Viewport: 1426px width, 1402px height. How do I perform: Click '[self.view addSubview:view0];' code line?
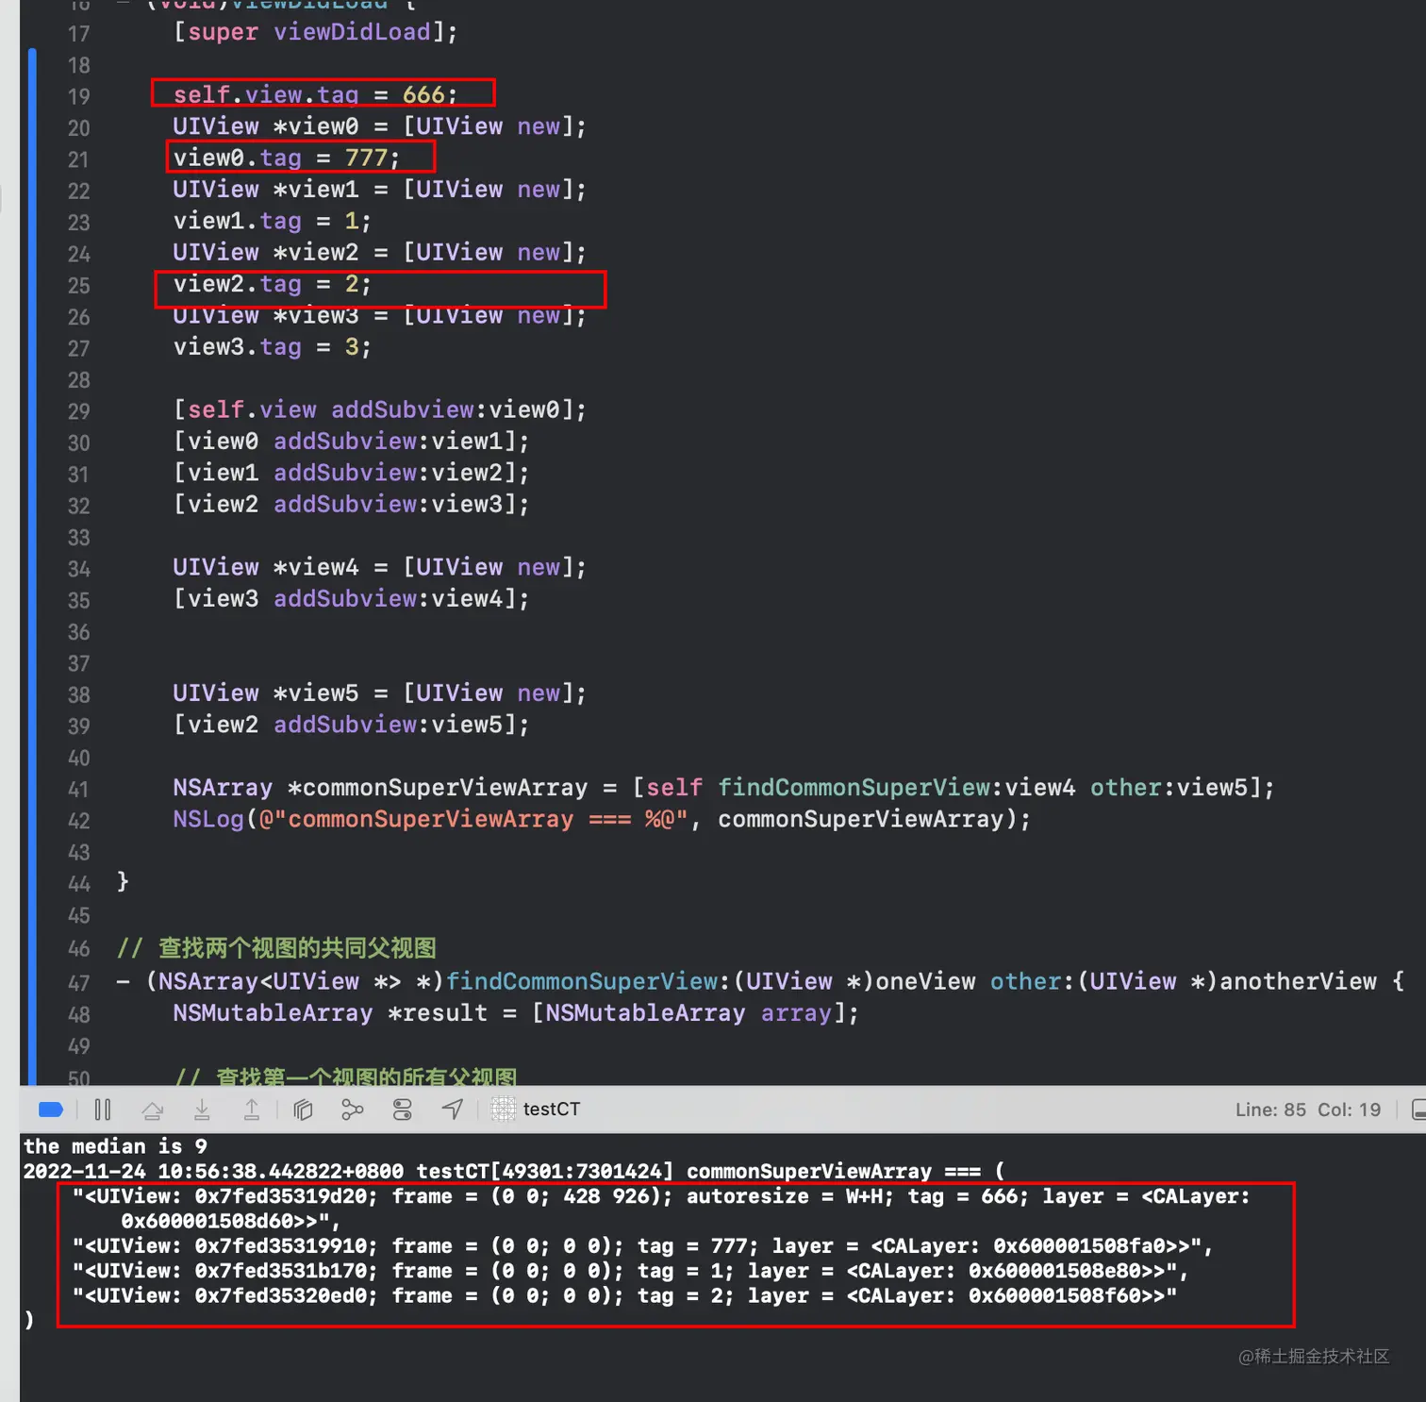(380, 409)
